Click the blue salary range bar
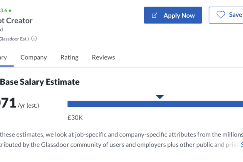Screen dimensions: 243x162 155,104
